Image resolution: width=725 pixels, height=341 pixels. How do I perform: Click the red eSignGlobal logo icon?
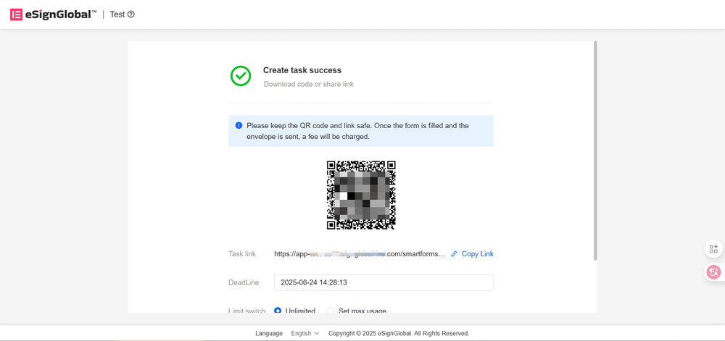(16, 14)
